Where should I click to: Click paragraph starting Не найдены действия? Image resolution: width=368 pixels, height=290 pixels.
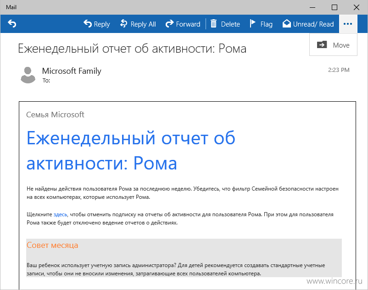click(x=182, y=193)
